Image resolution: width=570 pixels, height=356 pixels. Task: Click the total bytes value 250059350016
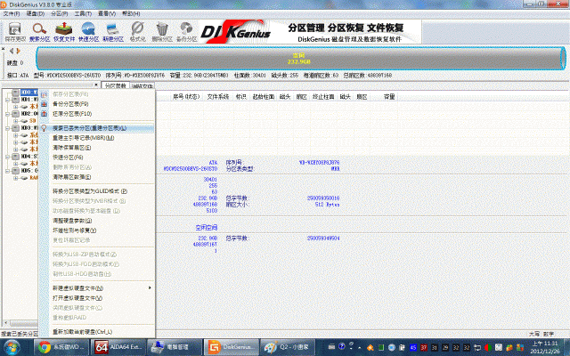click(323, 198)
